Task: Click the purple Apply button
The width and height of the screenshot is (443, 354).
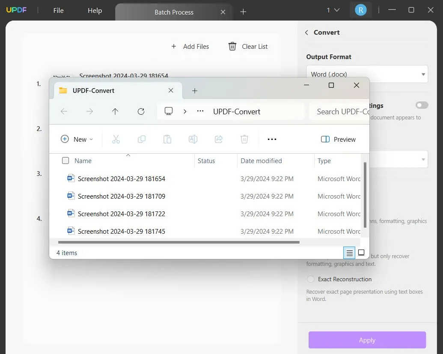Action: (x=367, y=340)
